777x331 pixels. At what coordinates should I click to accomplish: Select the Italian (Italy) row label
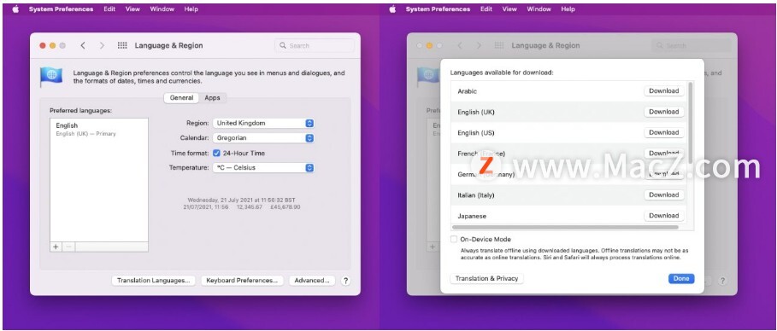476,195
